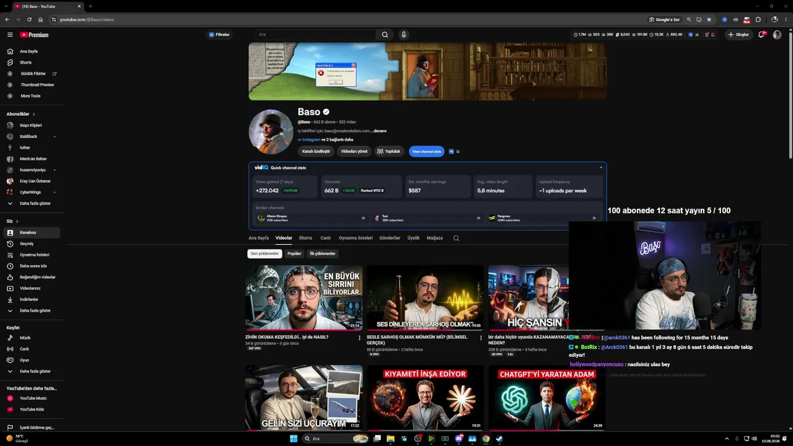Open the ZİHİN OKUMA KEŞFEDİLDİ video thumbnail
Image resolution: width=793 pixels, height=446 pixels.
click(303, 298)
